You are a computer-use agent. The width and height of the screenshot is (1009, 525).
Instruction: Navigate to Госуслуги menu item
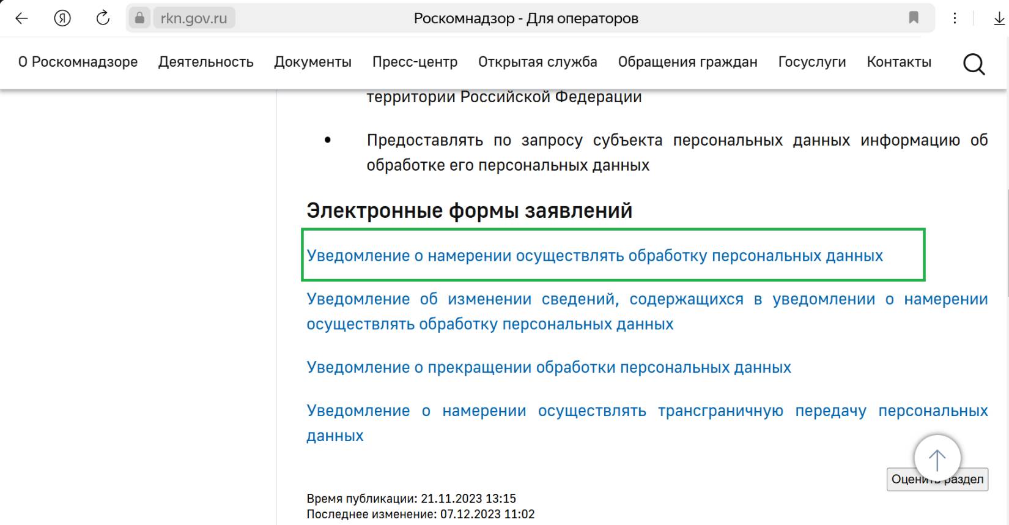click(x=811, y=62)
